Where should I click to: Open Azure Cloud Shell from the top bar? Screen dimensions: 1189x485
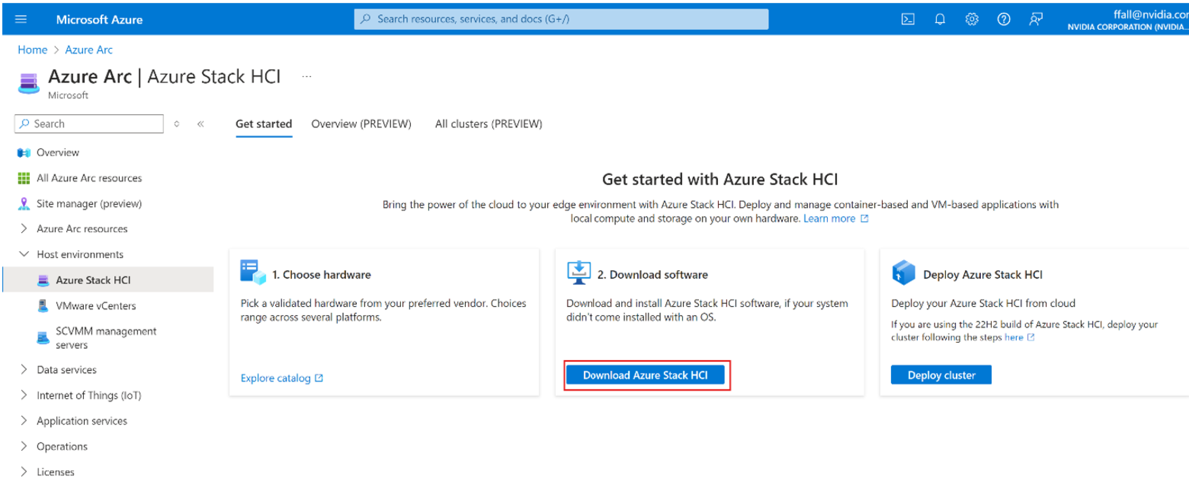pos(907,19)
